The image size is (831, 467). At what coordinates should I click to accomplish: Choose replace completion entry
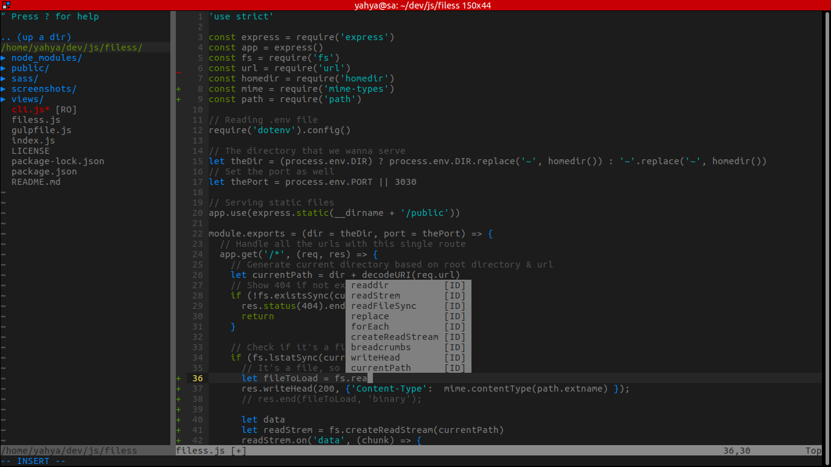tap(408, 316)
